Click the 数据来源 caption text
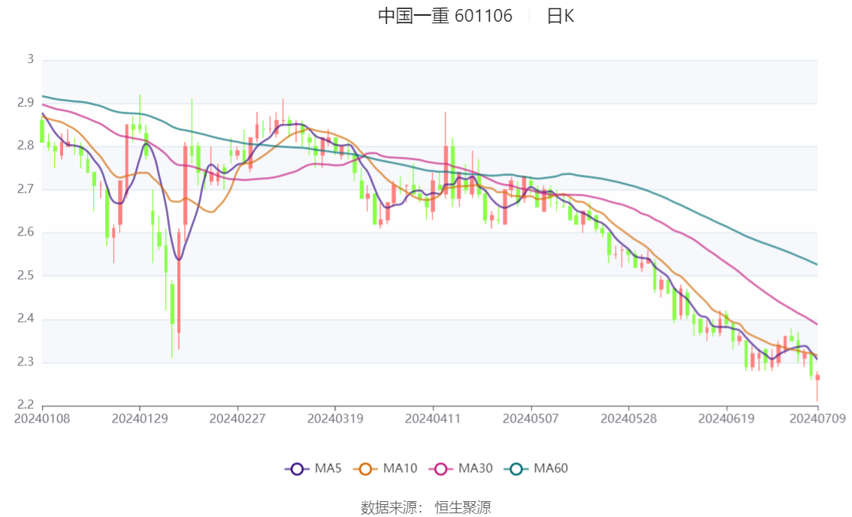This screenshot has height=517, width=852. pos(388,507)
